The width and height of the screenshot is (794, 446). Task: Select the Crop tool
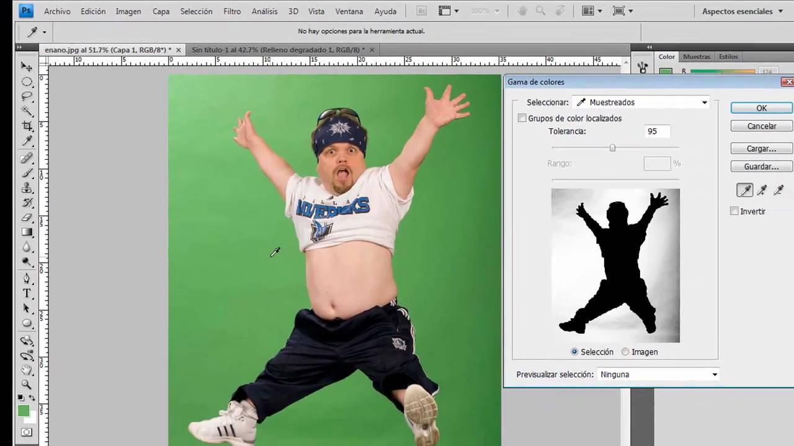tap(27, 126)
